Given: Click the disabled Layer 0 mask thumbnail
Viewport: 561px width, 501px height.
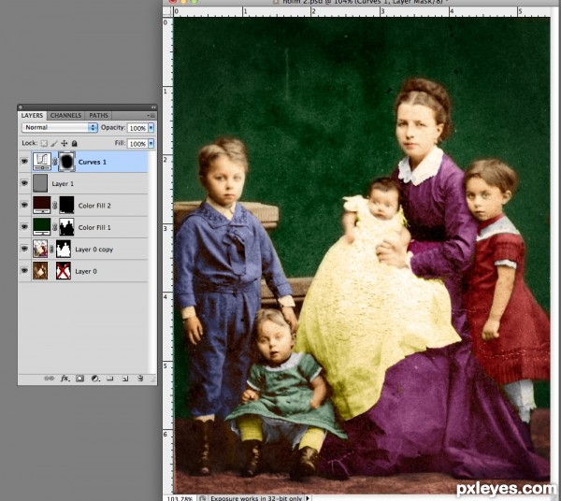Looking at the screenshot, I should click(64, 271).
